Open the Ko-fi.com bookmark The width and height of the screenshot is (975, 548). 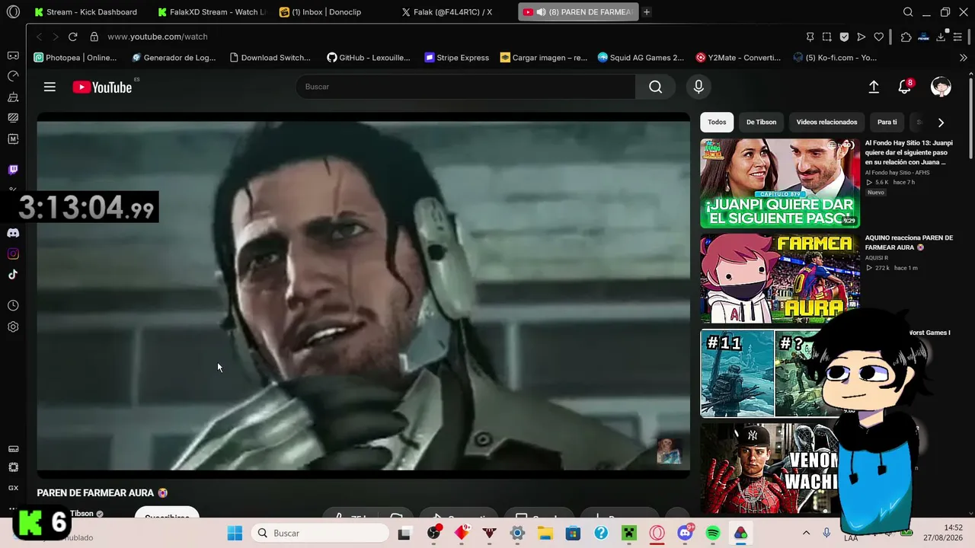pyautogui.click(x=835, y=58)
